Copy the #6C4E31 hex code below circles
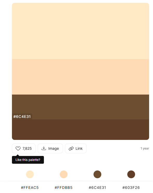 (97, 188)
